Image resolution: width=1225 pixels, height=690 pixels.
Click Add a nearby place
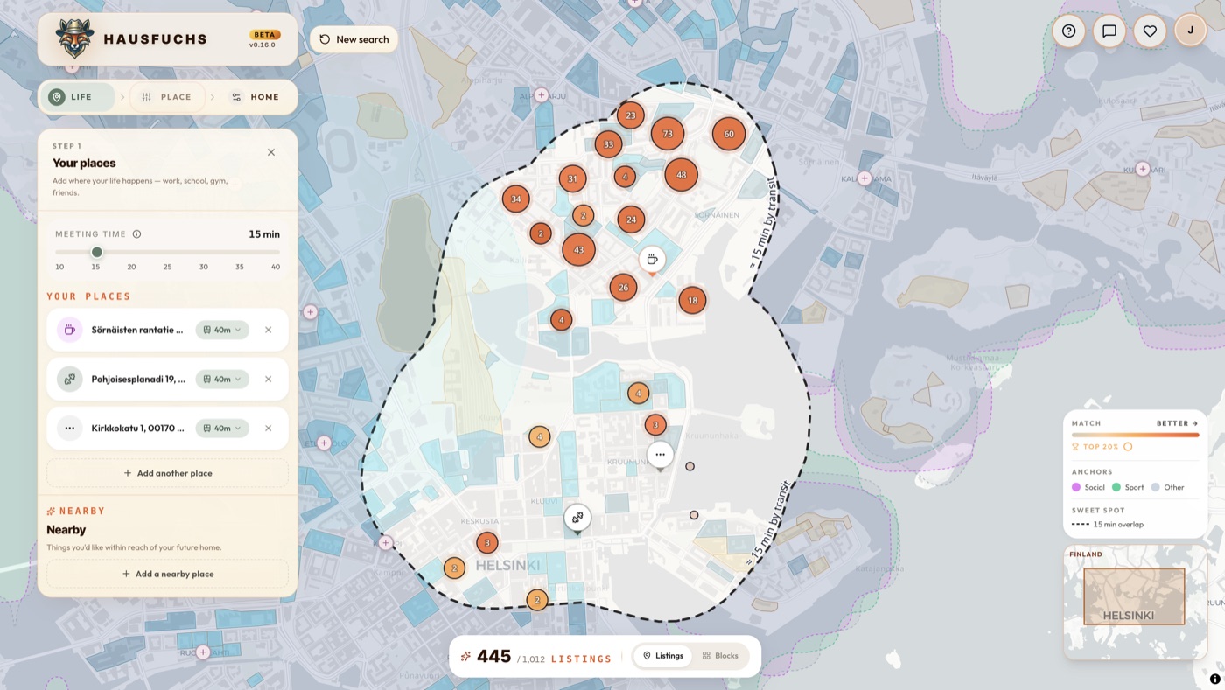click(167, 574)
